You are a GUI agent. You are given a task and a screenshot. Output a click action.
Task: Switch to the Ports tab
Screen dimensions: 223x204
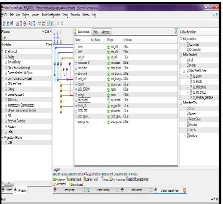pos(96,32)
